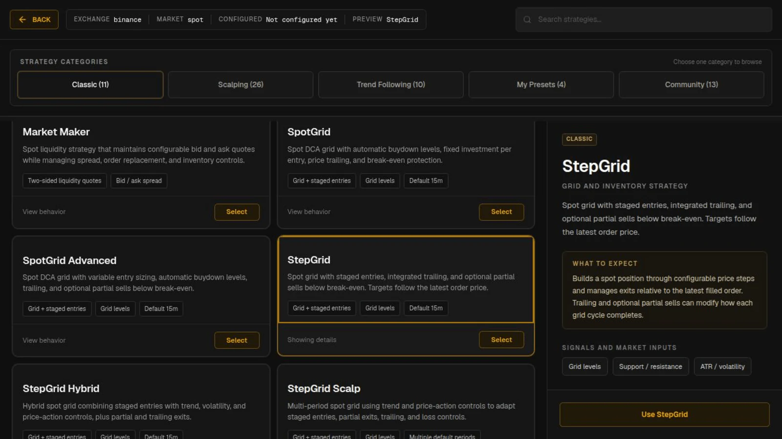
Task: Click StepGrid card's Default 15m tag
Action: [x=426, y=308]
